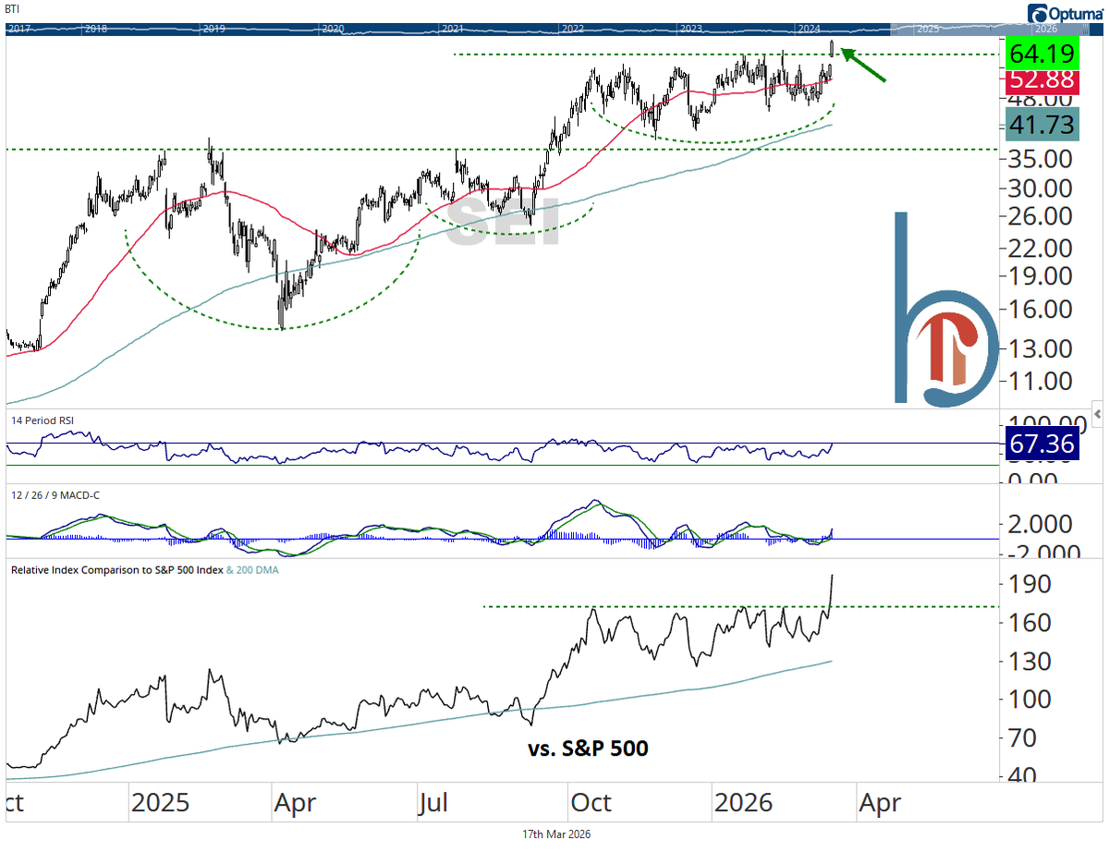The height and width of the screenshot is (852, 1109).
Task: Click the bottom 2026 date axis label
Action: coord(743,802)
